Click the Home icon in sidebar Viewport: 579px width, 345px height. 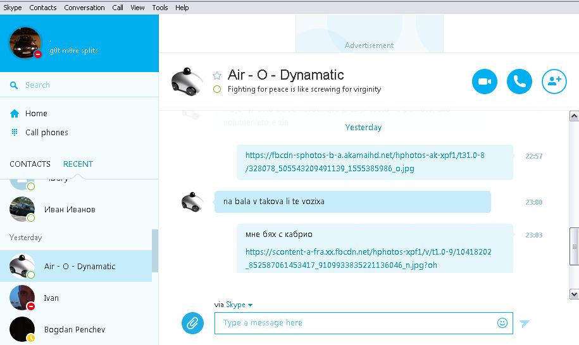15,114
